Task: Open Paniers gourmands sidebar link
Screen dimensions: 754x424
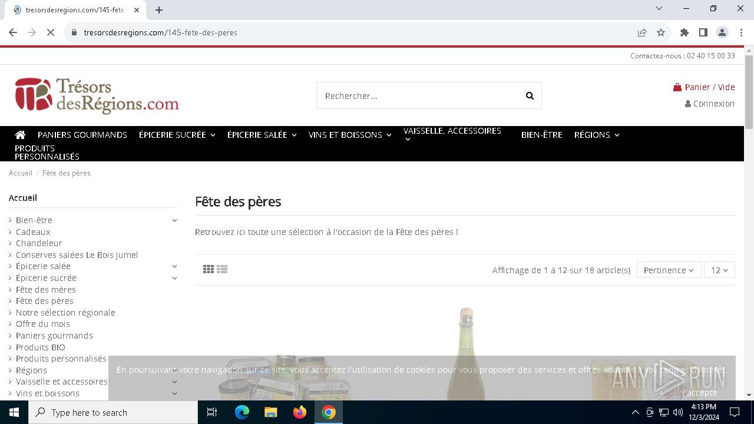Action: 54,336
